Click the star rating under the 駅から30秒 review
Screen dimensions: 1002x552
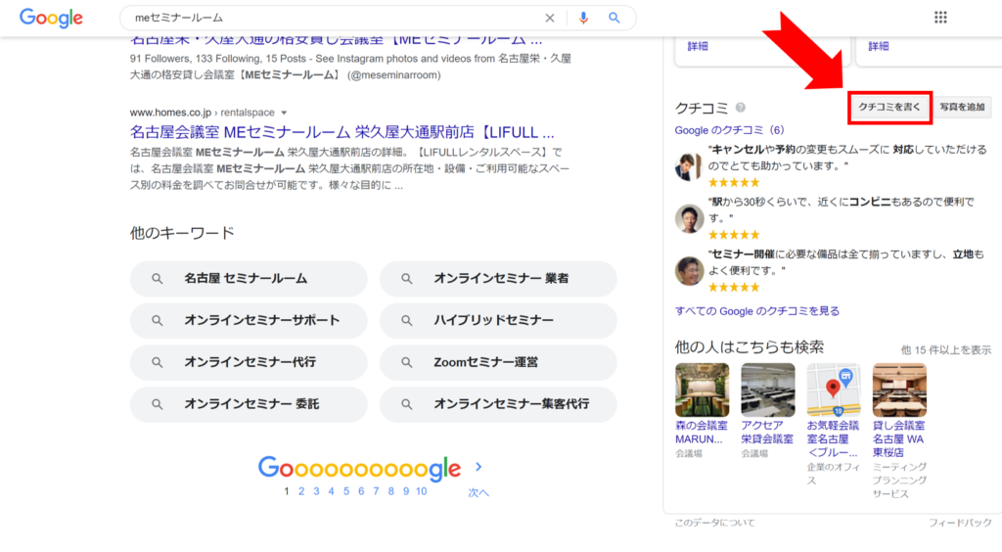pyautogui.click(x=734, y=235)
